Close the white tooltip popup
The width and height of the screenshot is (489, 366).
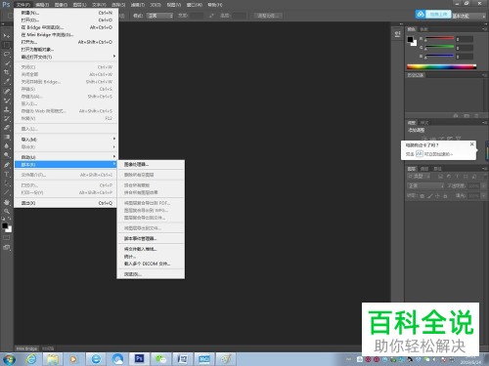(471, 144)
